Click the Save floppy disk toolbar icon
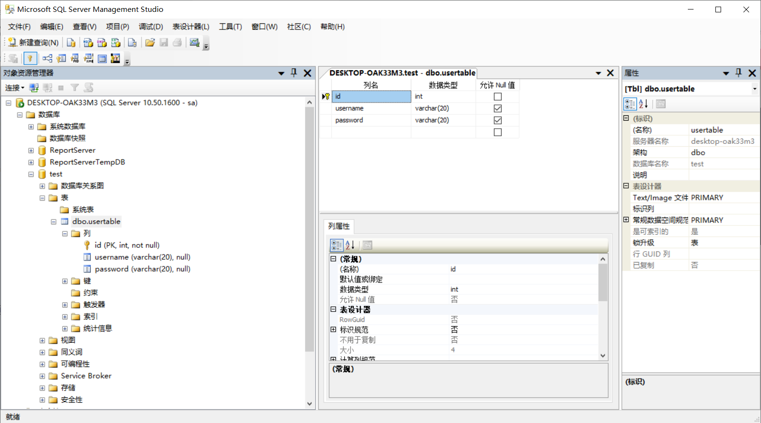The image size is (761, 423). [x=164, y=43]
